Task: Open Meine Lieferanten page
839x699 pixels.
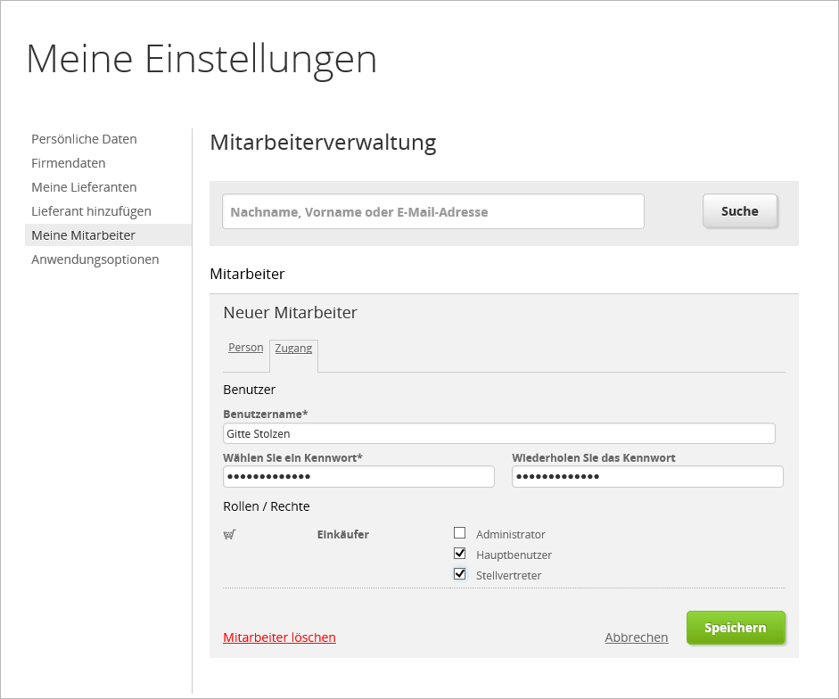Action: [x=84, y=187]
